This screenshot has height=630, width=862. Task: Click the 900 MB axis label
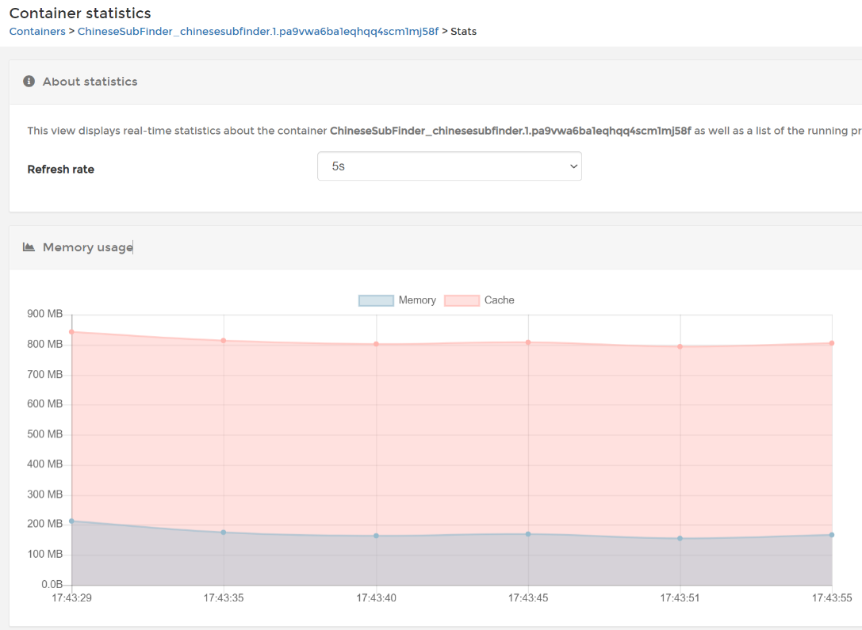coord(44,314)
